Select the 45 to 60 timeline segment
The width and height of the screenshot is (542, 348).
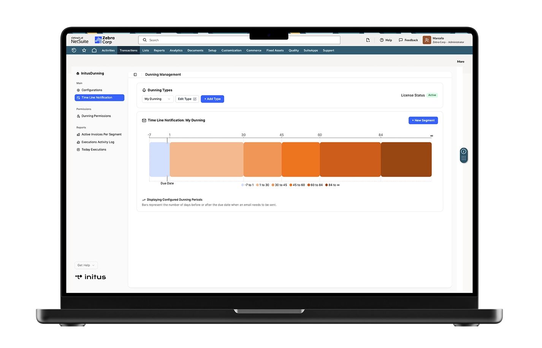pos(300,160)
